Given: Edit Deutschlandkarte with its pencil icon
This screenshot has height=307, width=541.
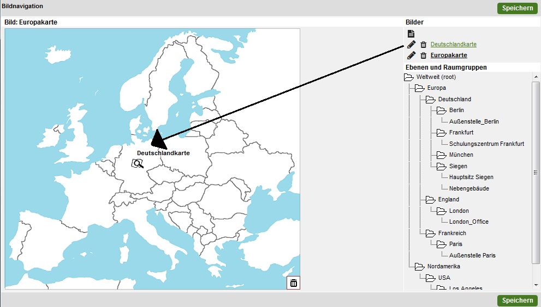Looking at the screenshot, I should point(411,45).
